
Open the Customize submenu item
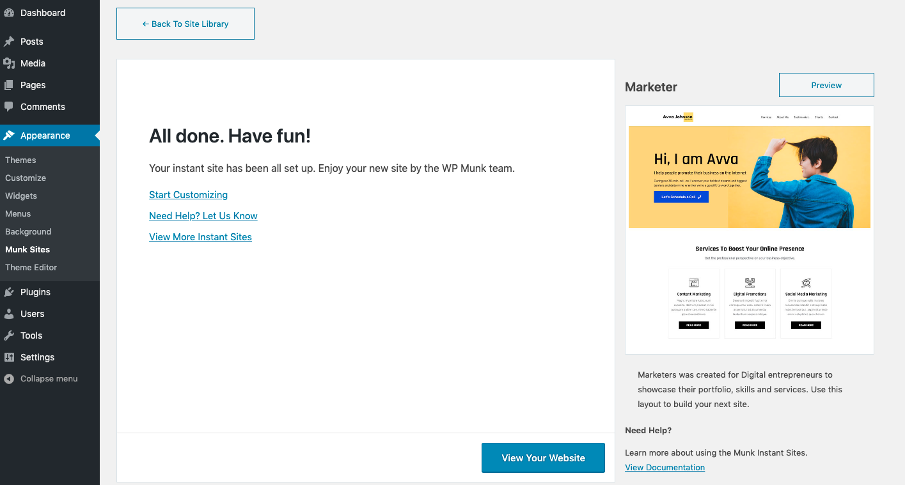point(26,178)
